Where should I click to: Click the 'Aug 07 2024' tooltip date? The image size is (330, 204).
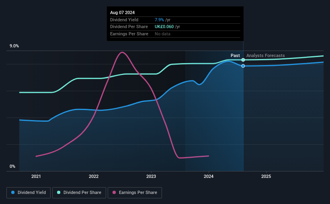tap(122, 12)
